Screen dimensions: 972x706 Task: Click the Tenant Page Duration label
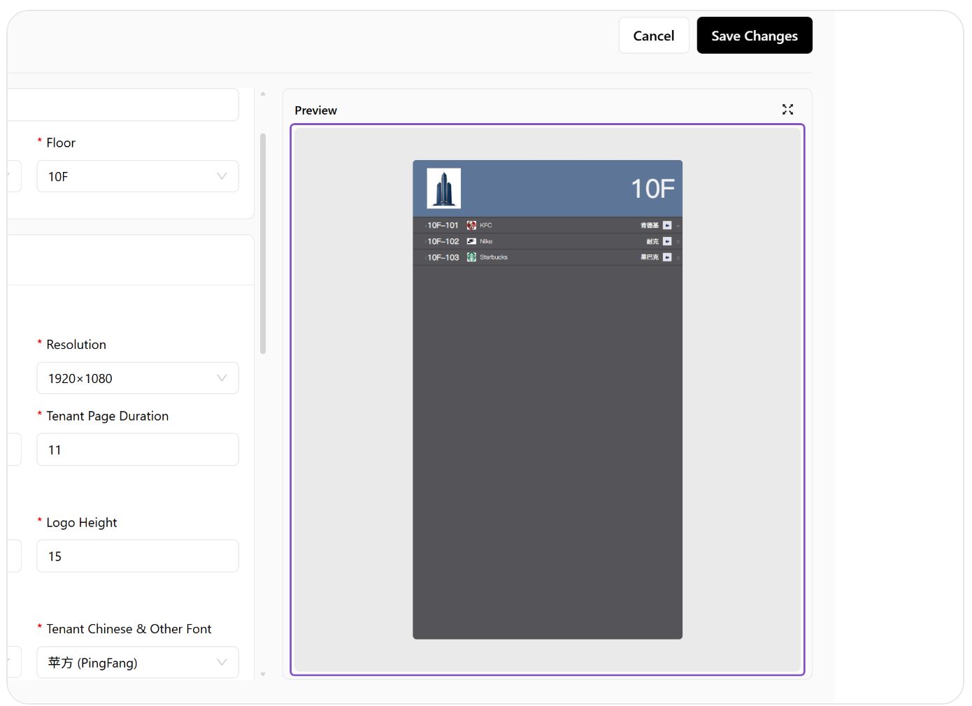108,416
